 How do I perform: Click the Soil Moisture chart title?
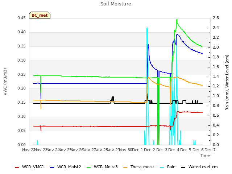coord(116,4)
